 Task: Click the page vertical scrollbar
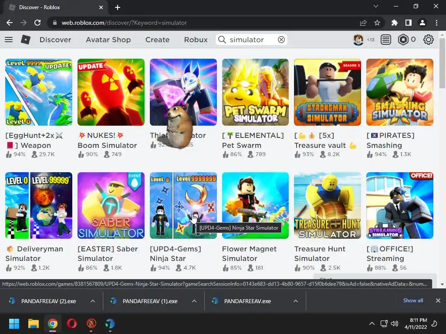point(442,63)
